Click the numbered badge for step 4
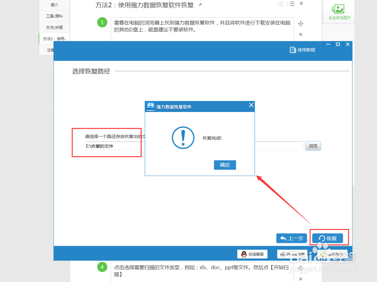377x282 pixels. (102, 267)
